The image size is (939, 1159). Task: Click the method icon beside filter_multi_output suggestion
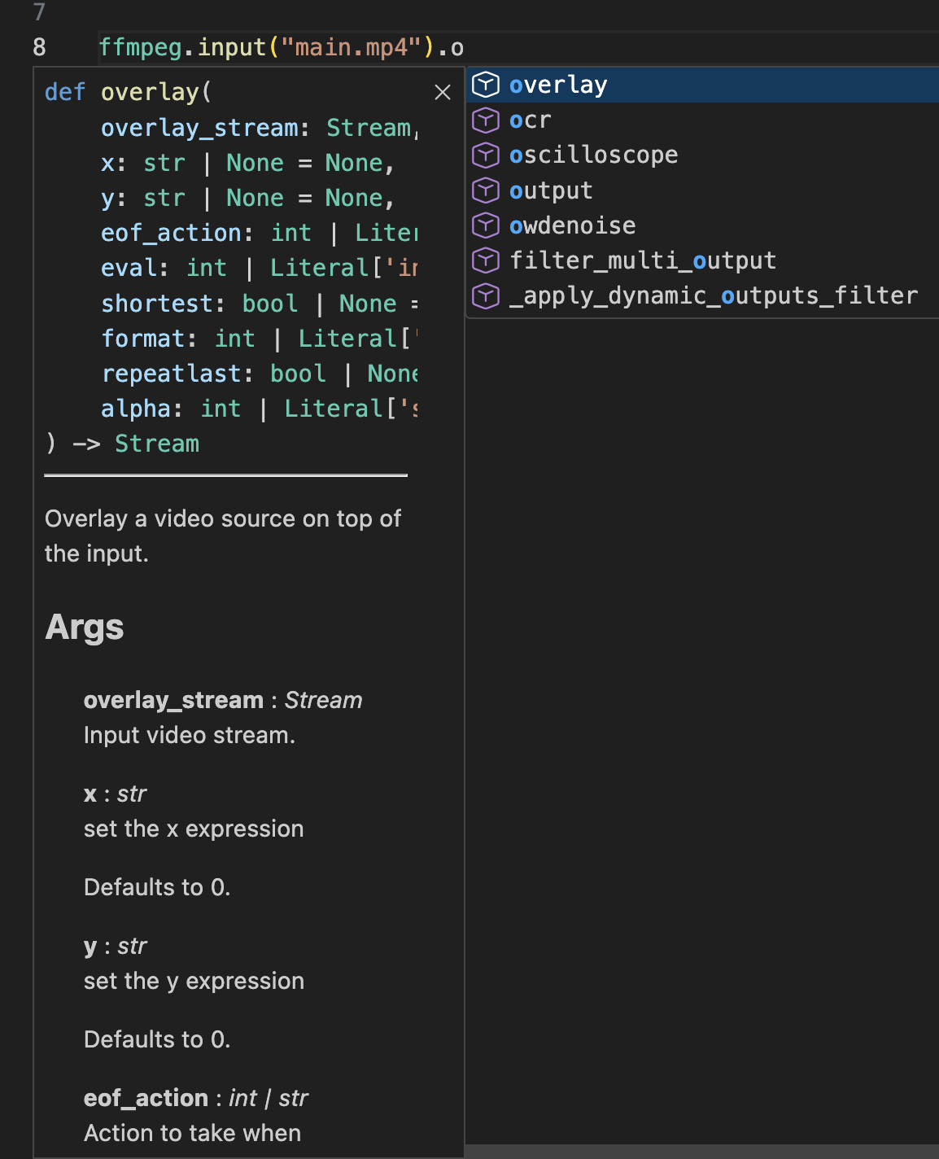[486, 260]
